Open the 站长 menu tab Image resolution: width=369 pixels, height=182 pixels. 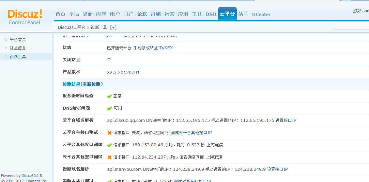point(243,14)
